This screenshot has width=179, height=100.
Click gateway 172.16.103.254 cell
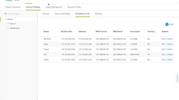point(85,39)
